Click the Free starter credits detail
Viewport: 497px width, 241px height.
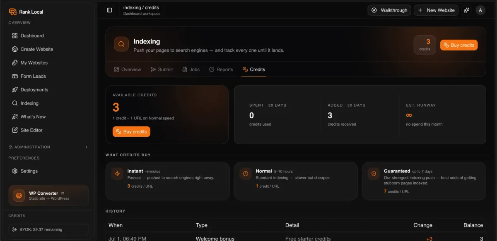(x=308, y=239)
